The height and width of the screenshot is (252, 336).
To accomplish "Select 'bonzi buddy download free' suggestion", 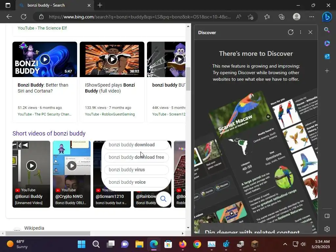I will pyautogui.click(x=136, y=157).
